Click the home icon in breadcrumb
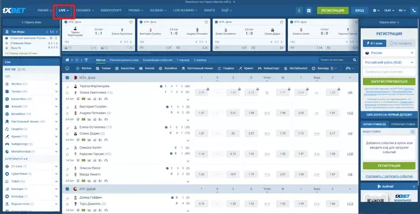The width and height of the screenshot is (420, 214). click(67, 60)
